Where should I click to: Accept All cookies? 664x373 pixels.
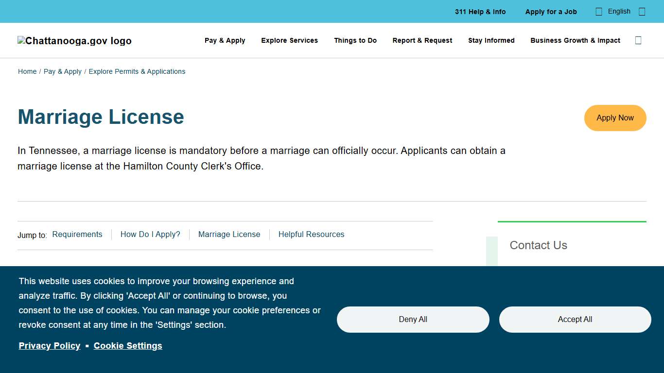[x=575, y=319]
